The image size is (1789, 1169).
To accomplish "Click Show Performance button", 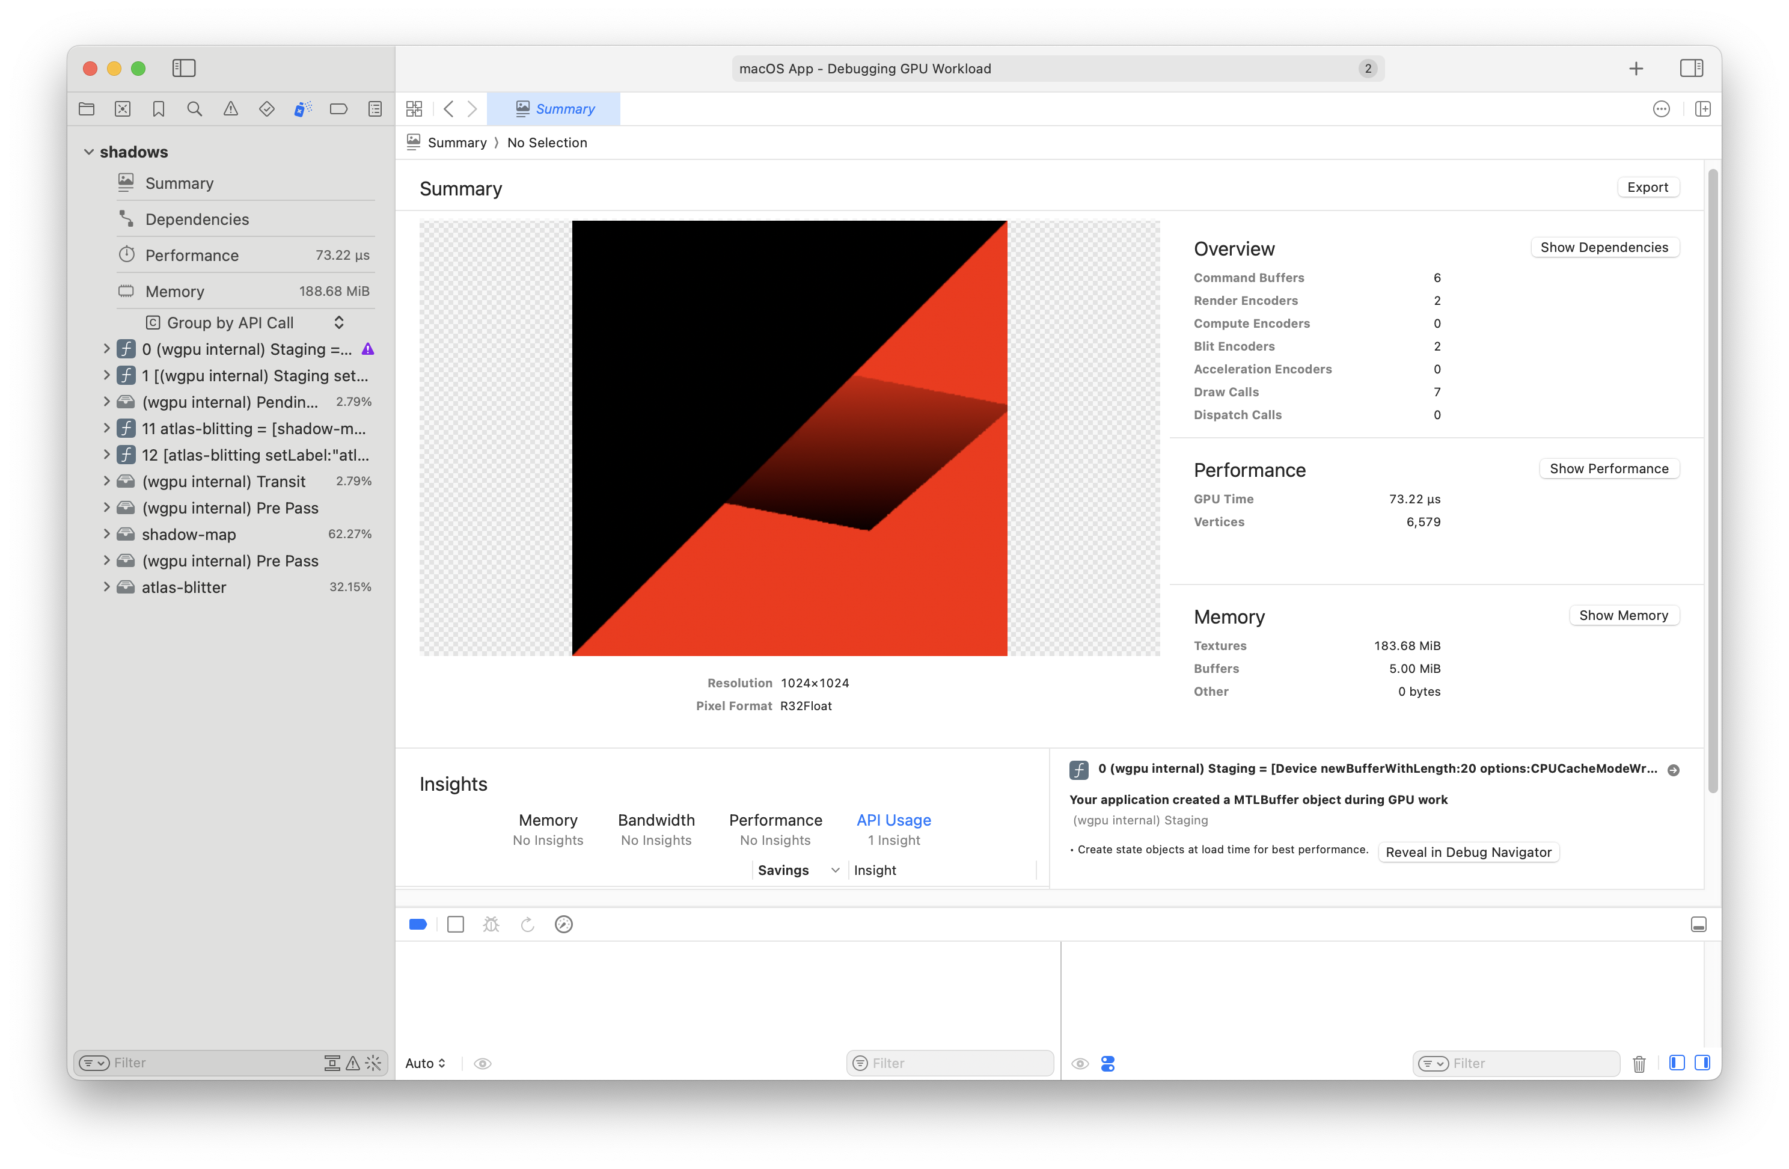I will tap(1609, 468).
